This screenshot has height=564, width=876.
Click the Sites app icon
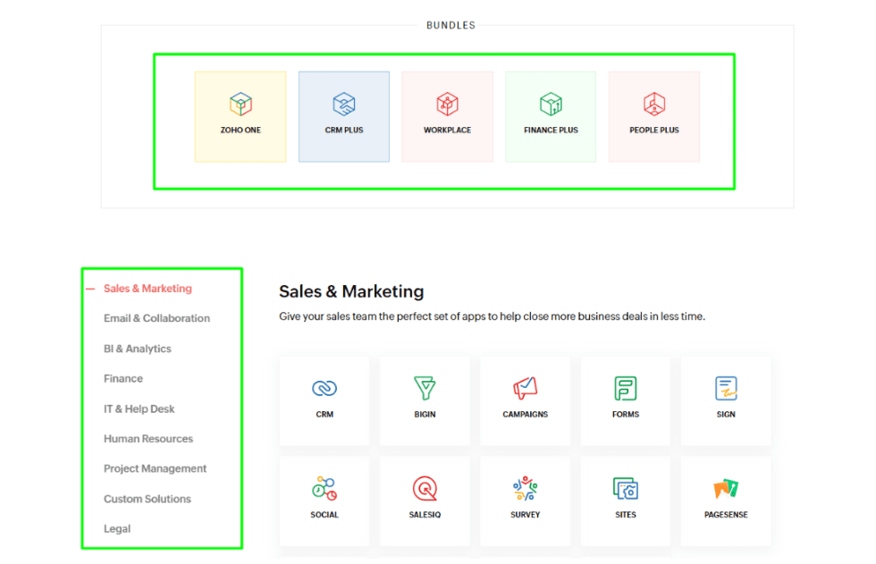click(x=626, y=489)
